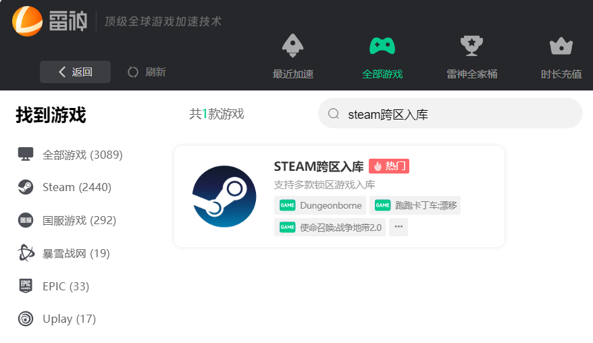Expand more games with ellipsis button

click(x=398, y=228)
